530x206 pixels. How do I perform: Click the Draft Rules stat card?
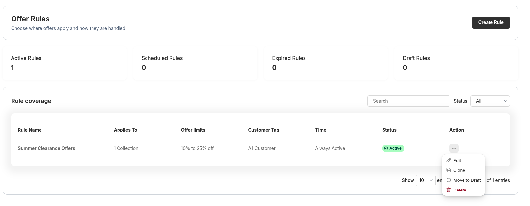tap(456, 63)
